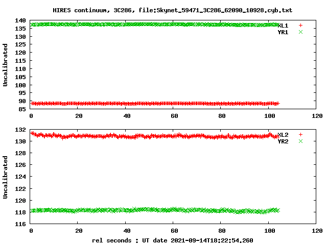Screen dimensions: 327x245
Task: Click the y-axis tick value 135
Action: point(20,29)
